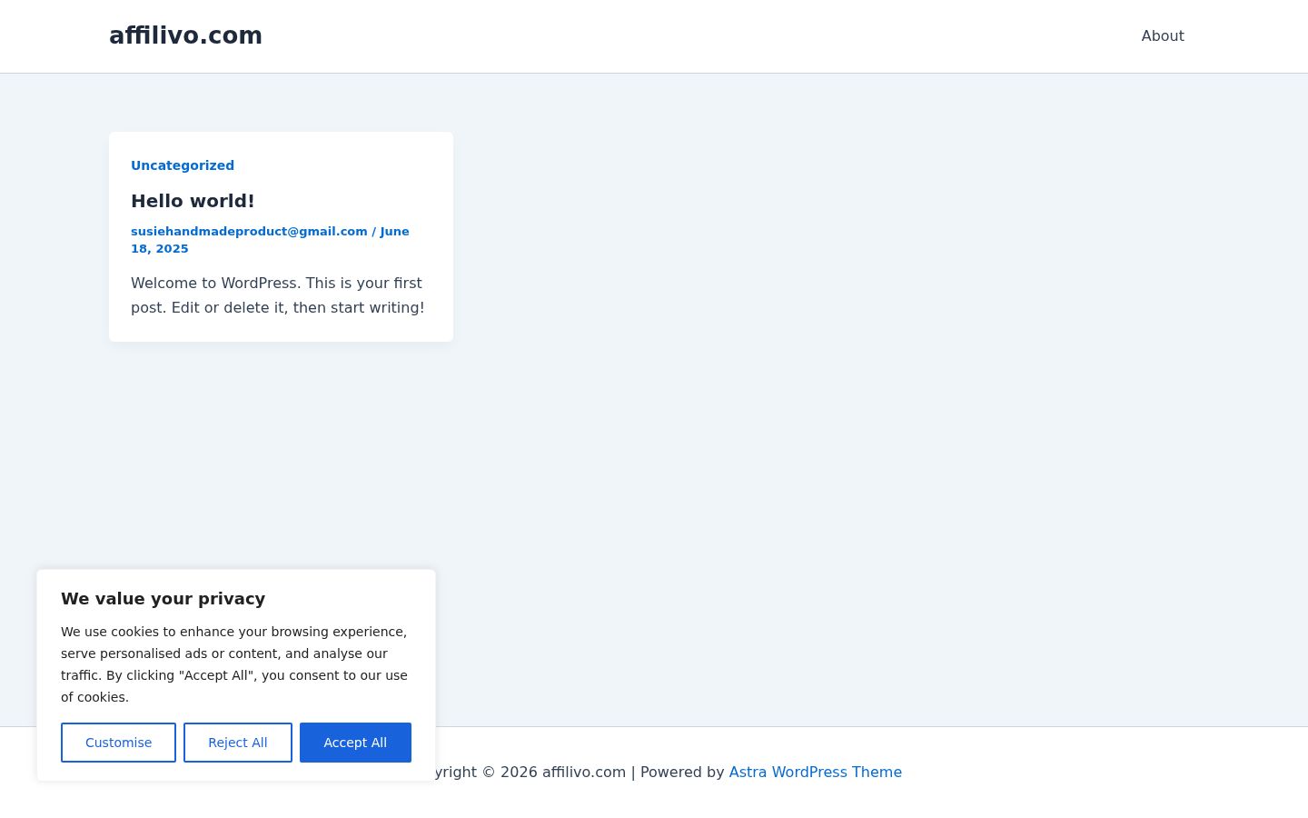This screenshot has height=818, width=1308.
Task: Open the Hello world! post title
Action: [x=193, y=201]
